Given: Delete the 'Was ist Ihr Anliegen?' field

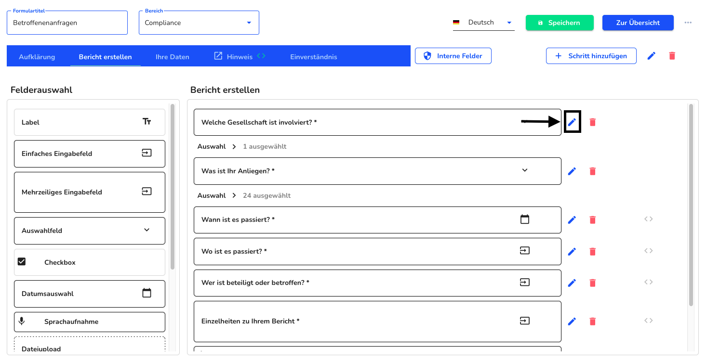Looking at the screenshot, I should click(593, 171).
